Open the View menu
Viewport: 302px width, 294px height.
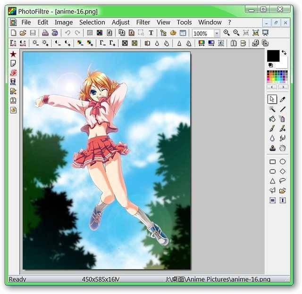pos(163,22)
